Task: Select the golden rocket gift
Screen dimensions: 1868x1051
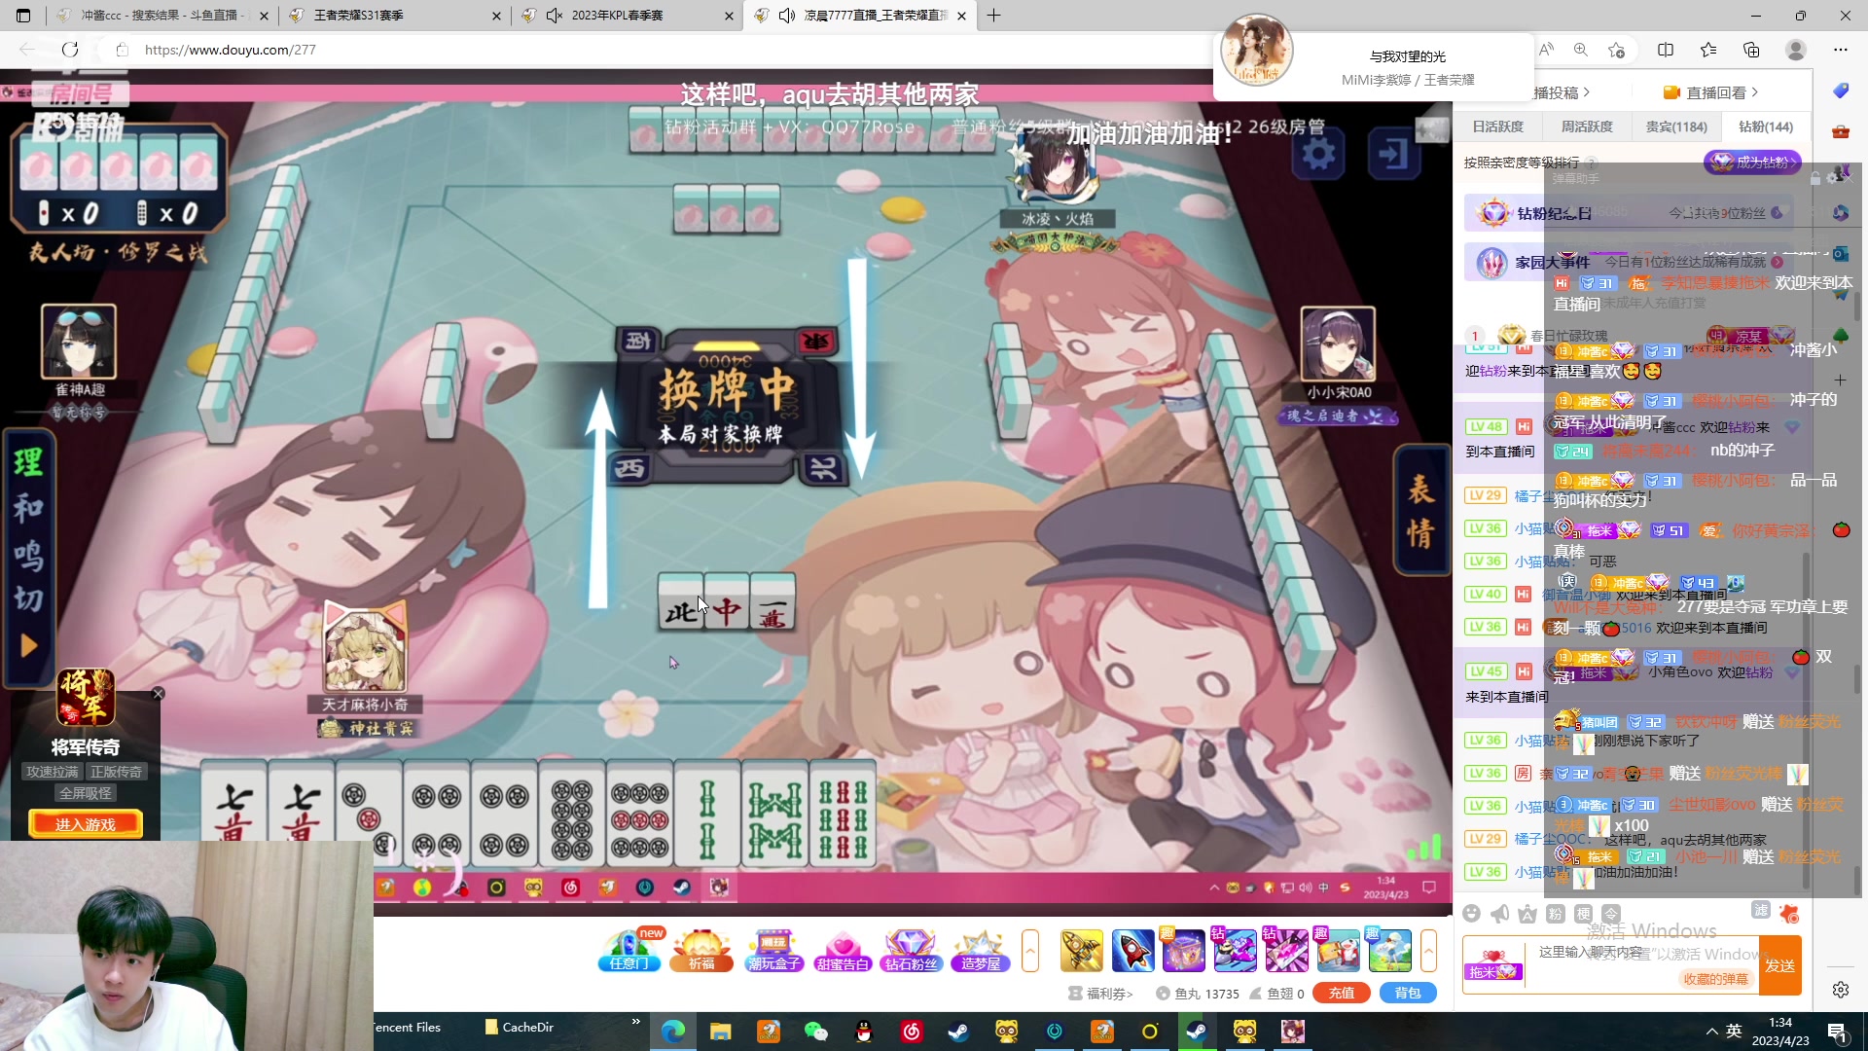Action: pos(1081,950)
